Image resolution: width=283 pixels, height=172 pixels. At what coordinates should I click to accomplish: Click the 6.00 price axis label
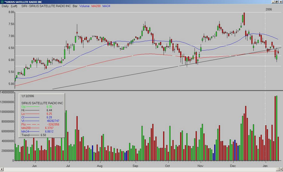coord(11,60)
